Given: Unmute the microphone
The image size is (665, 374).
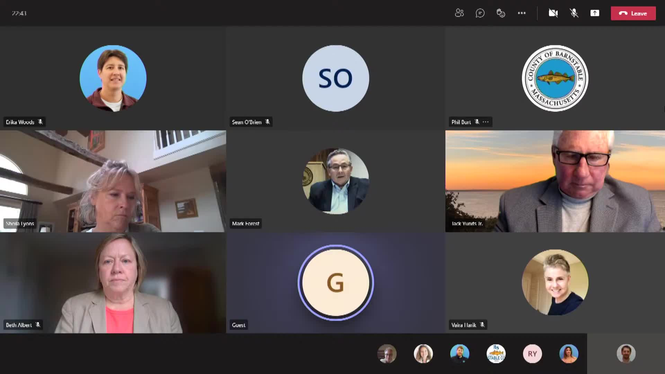Looking at the screenshot, I should 574,13.
